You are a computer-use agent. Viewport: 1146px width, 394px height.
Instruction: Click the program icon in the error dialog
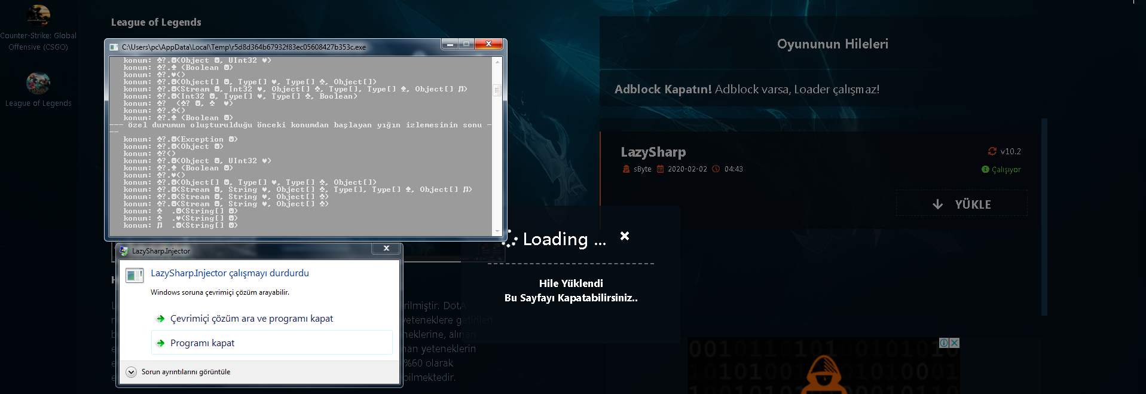click(135, 275)
